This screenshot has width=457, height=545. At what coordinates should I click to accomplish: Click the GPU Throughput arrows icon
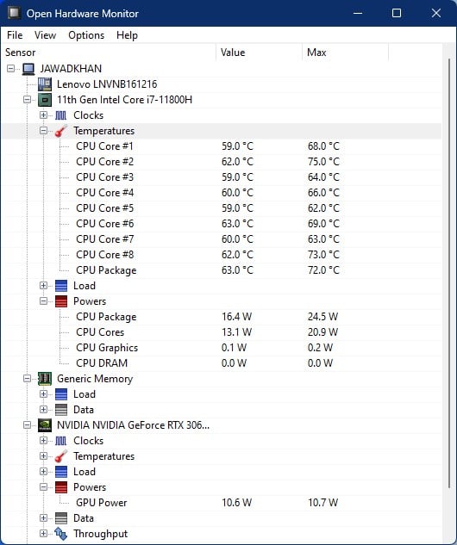[x=61, y=534]
